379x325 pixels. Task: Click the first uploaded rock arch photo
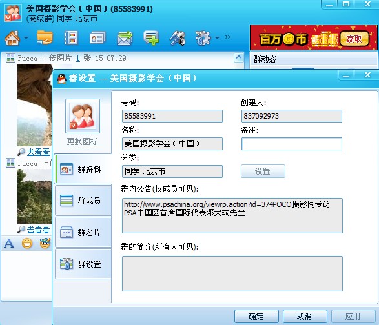[x=35, y=105]
